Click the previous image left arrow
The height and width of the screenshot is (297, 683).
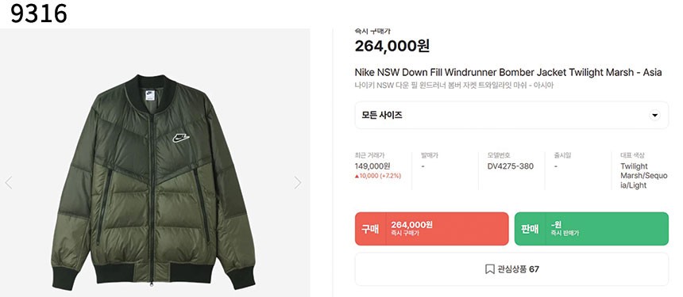9,183
